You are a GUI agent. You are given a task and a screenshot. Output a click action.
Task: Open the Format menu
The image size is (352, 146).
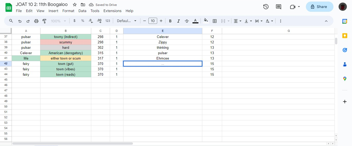[x=68, y=11]
